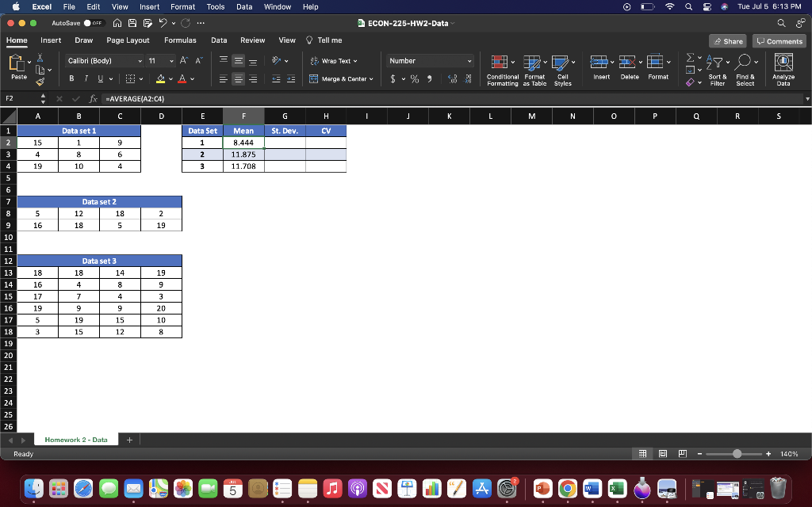The image size is (812, 507).
Task: Click the zoom out minus button
Action: [x=699, y=454]
